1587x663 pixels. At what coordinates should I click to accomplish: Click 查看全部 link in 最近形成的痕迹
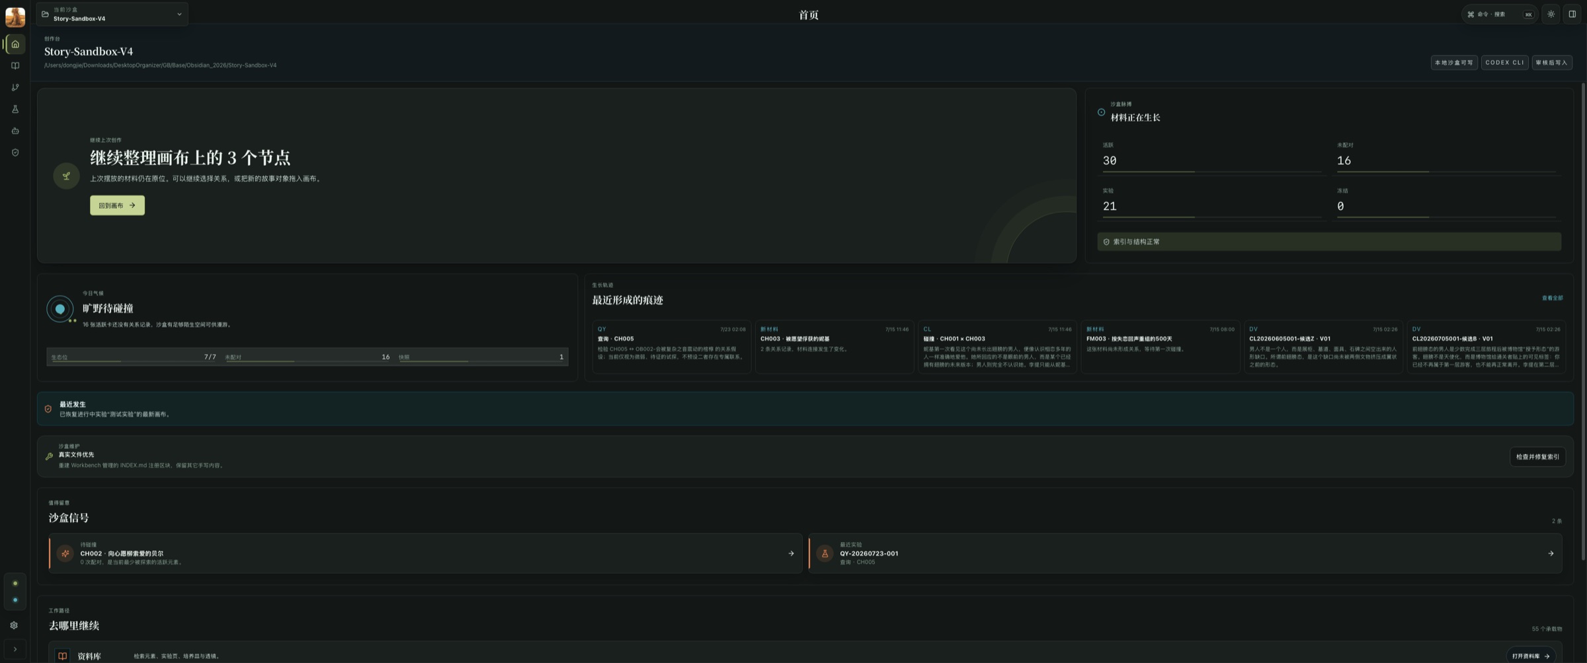pos(1552,298)
